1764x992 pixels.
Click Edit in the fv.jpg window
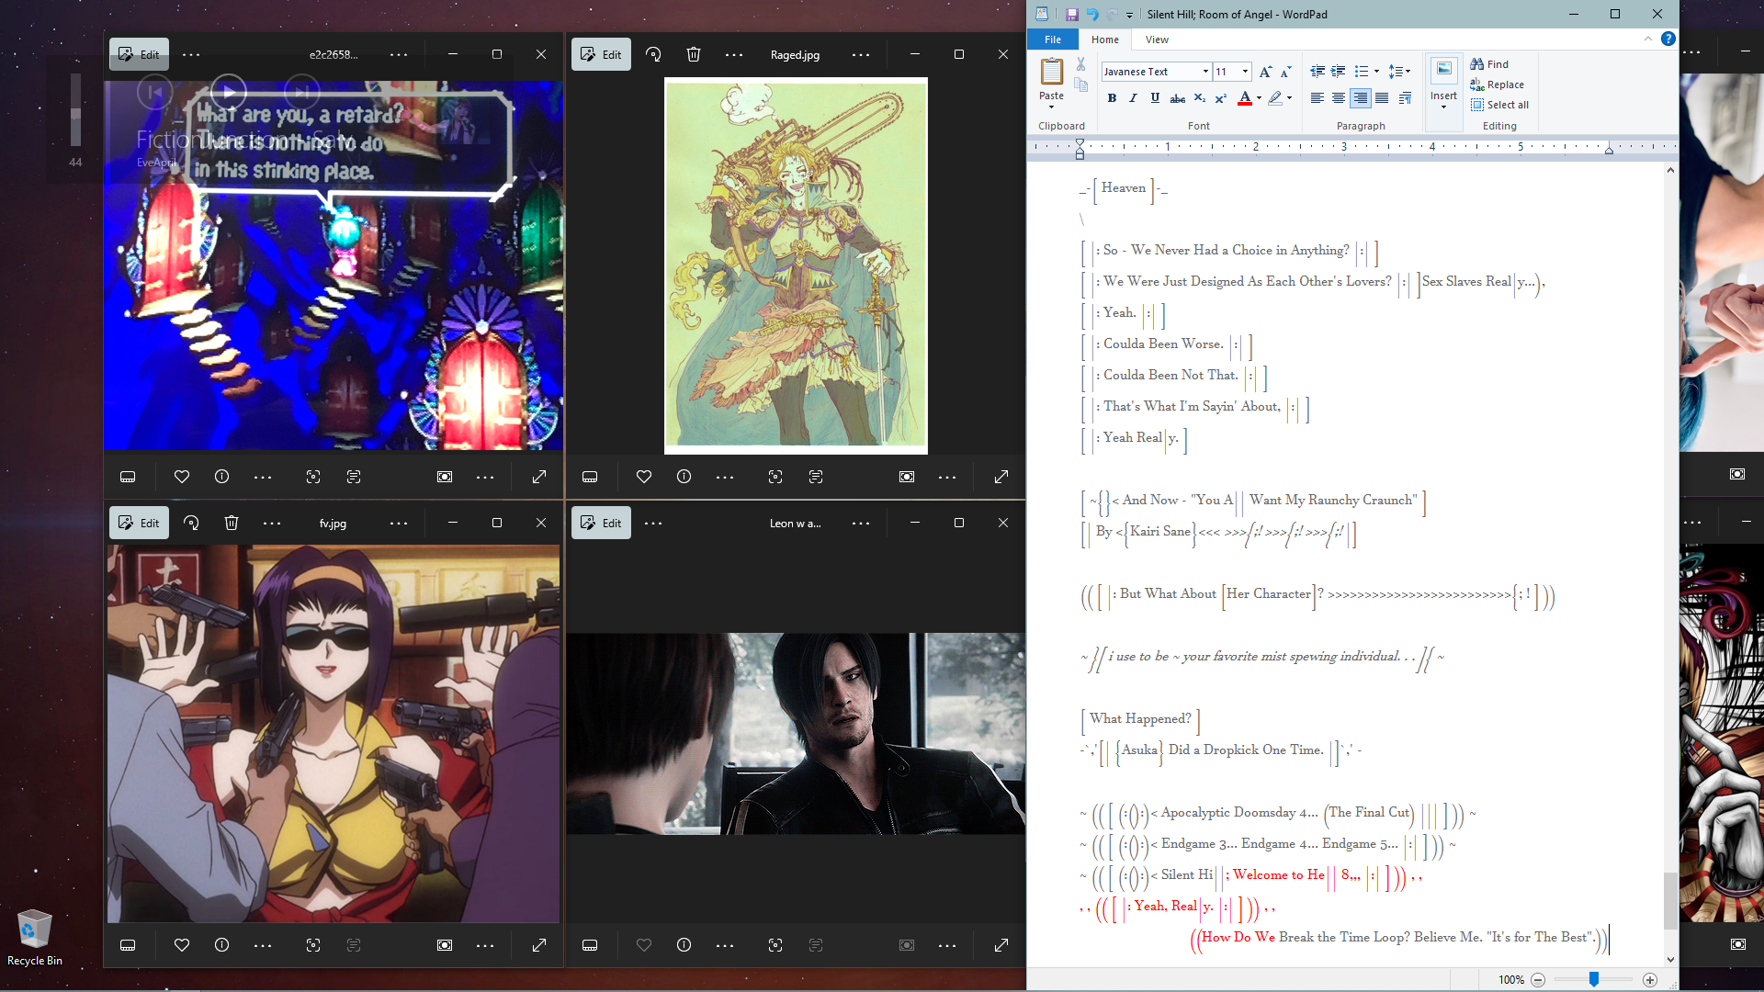tap(139, 524)
